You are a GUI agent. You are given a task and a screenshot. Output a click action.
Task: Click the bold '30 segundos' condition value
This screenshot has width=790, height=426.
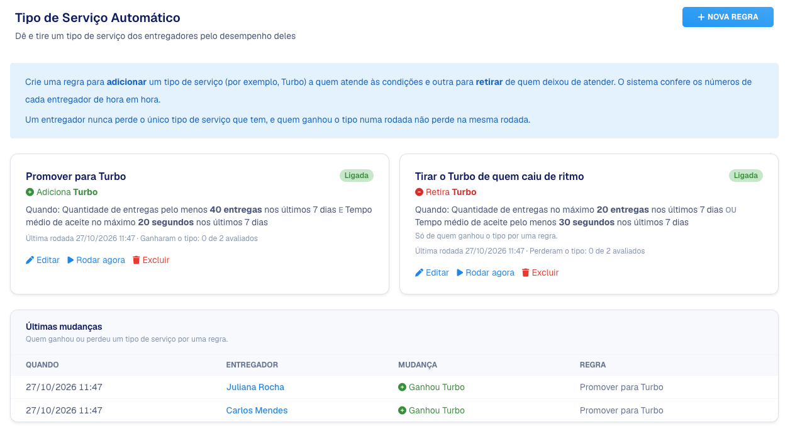[586, 222]
